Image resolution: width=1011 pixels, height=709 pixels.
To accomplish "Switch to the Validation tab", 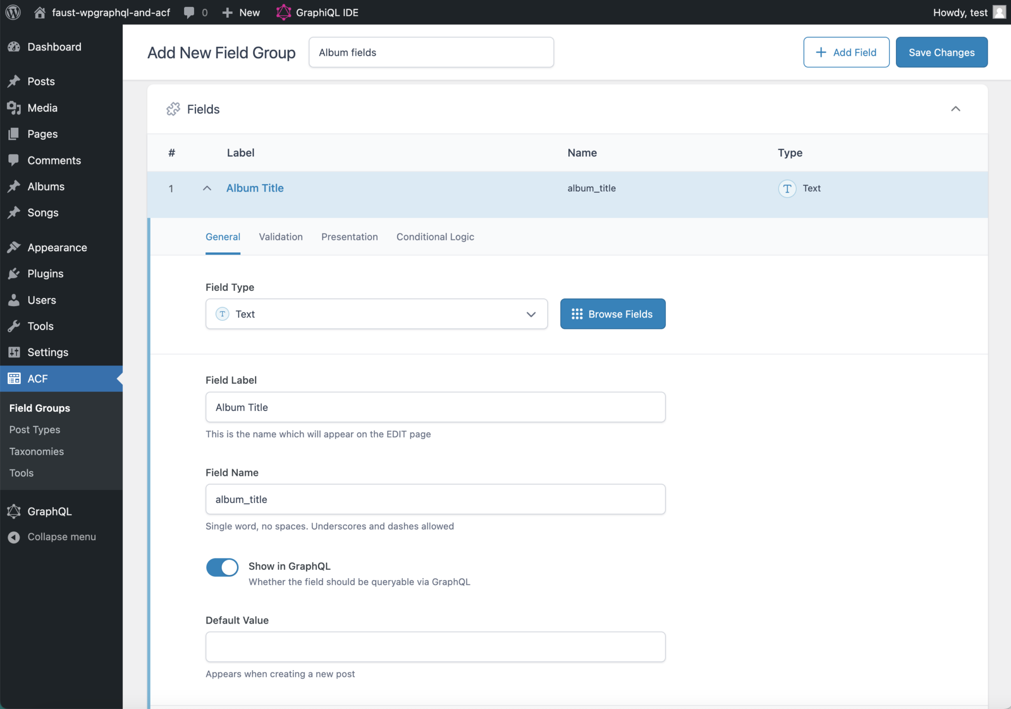I will [x=280, y=237].
